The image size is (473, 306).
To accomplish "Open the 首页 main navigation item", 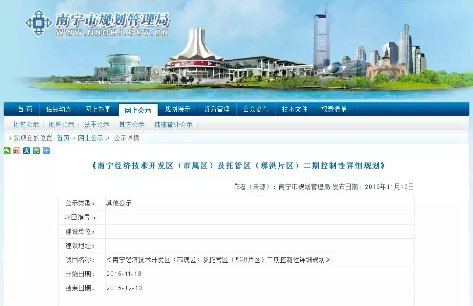I will pos(25,109).
